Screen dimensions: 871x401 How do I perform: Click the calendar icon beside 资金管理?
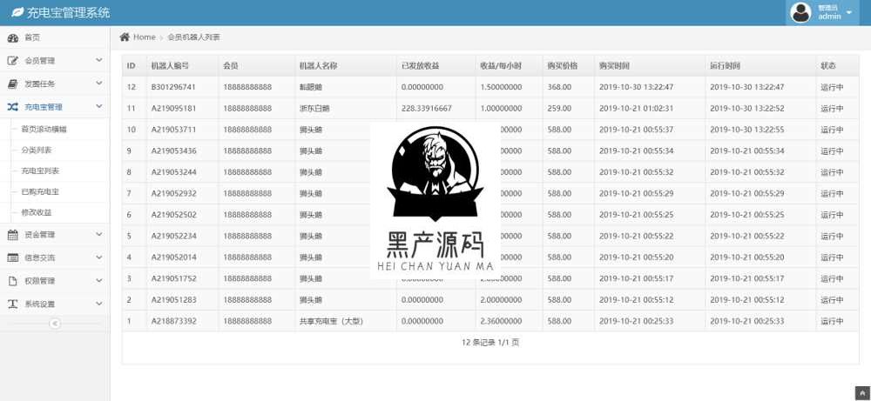pyautogui.click(x=13, y=235)
